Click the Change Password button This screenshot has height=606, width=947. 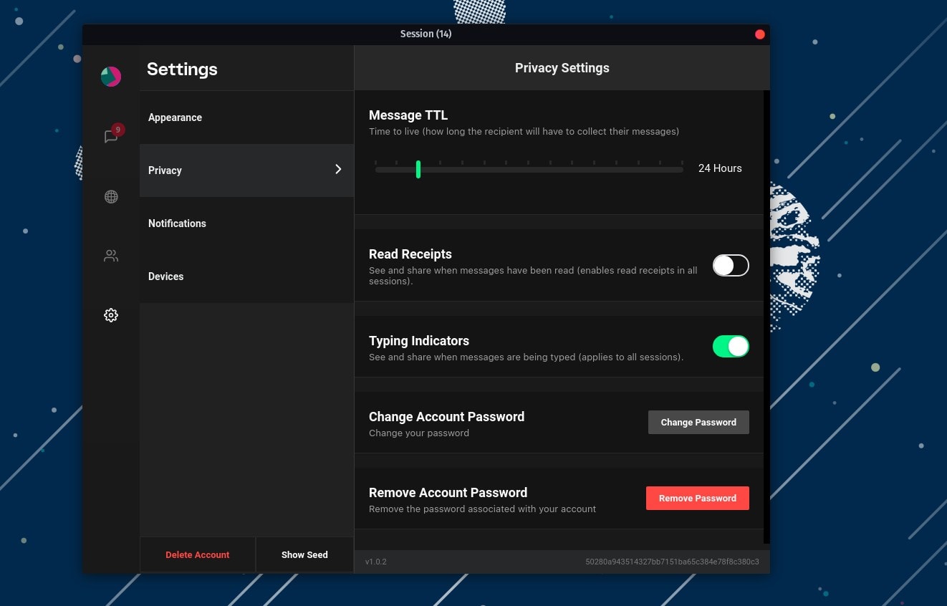pos(698,423)
